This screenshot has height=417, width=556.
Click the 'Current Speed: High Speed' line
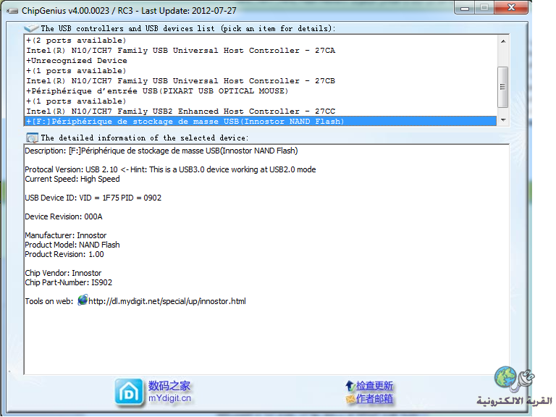(72, 179)
